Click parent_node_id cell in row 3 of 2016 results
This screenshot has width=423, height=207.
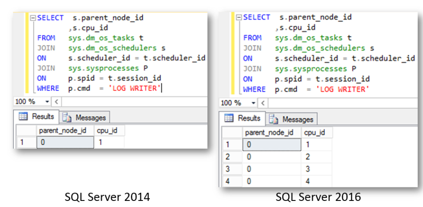tap(271, 169)
